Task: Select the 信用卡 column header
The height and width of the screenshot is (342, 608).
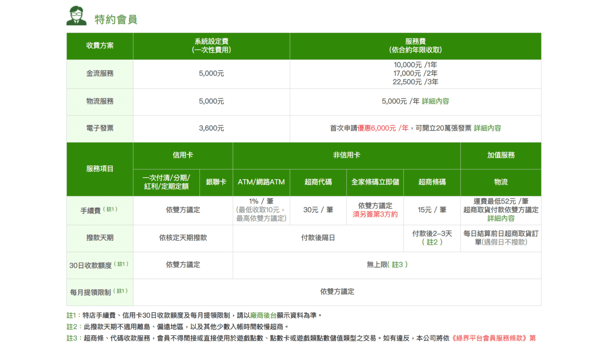Action: tap(182, 155)
